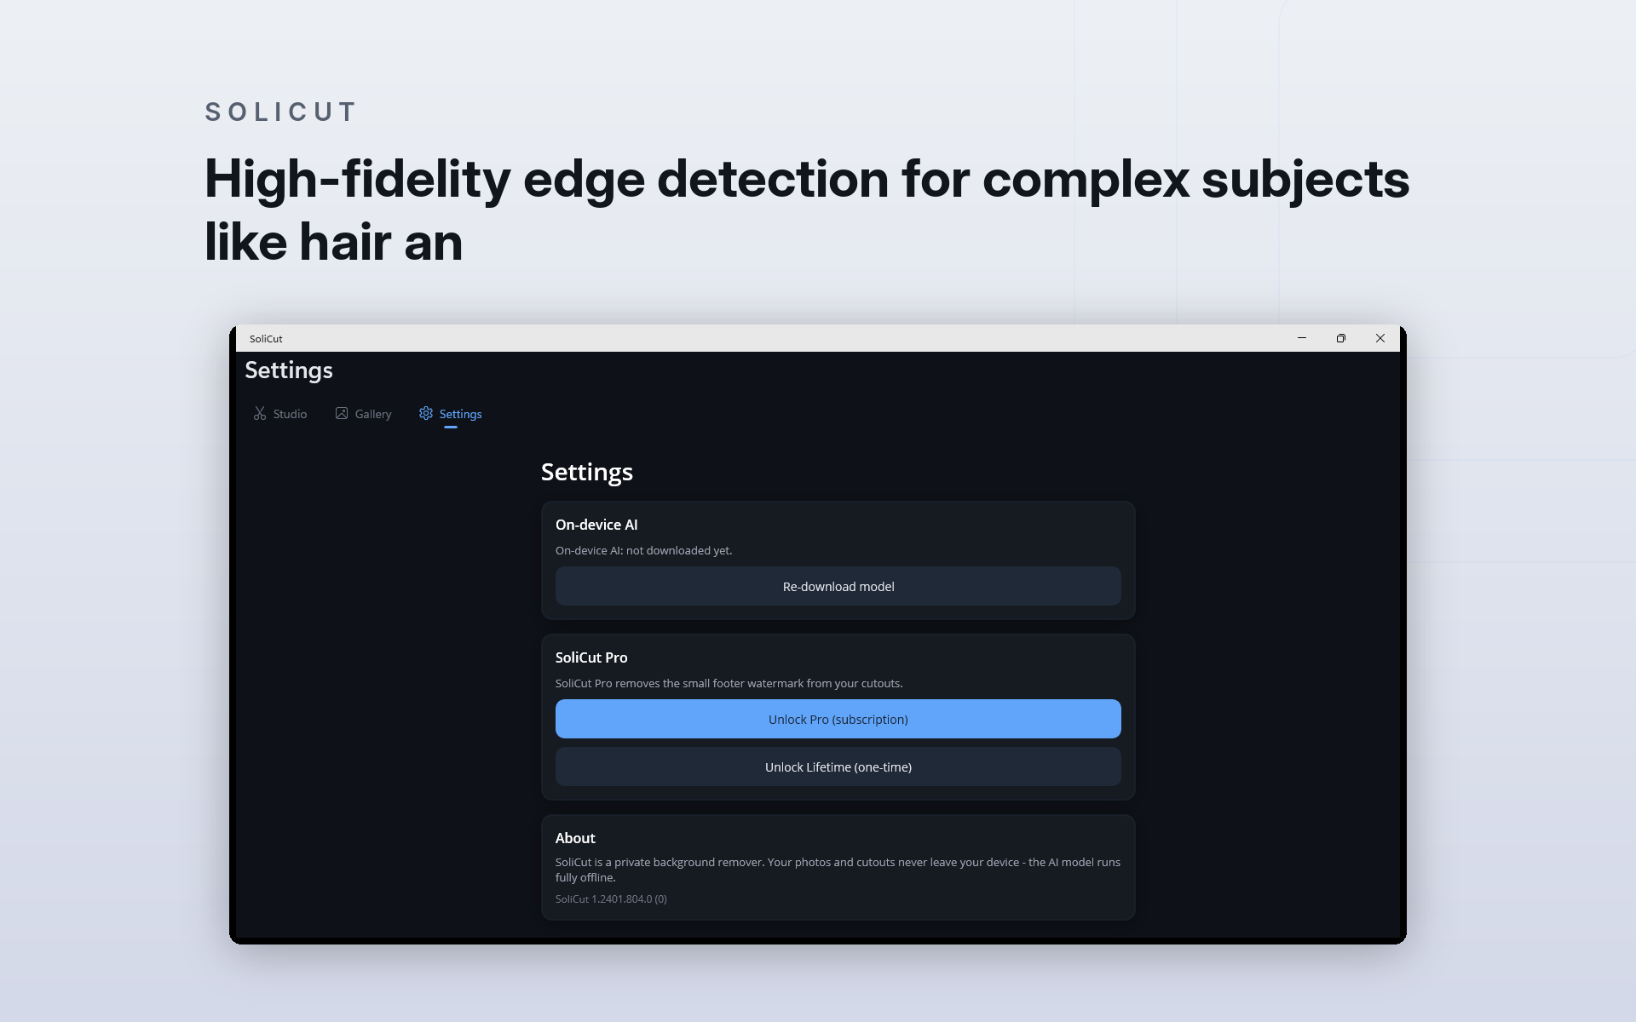This screenshot has height=1022, width=1636.
Task: Click the SoliCut title bar text
Action: point(266,339)
